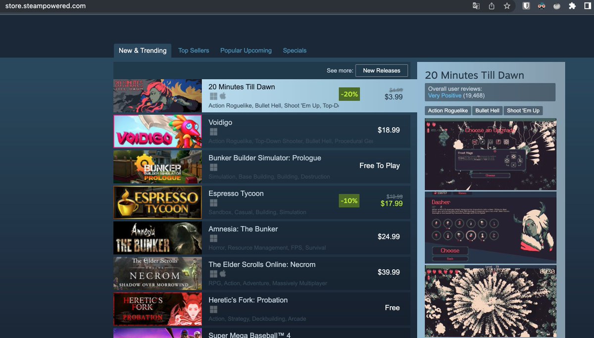The height and width of the screenshot is (338, 594).
Task: Click the -10% discount badge
Action: (349, 201)
